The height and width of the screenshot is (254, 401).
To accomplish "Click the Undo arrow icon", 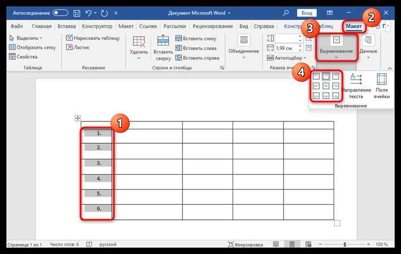I will (x=88, y=13).
